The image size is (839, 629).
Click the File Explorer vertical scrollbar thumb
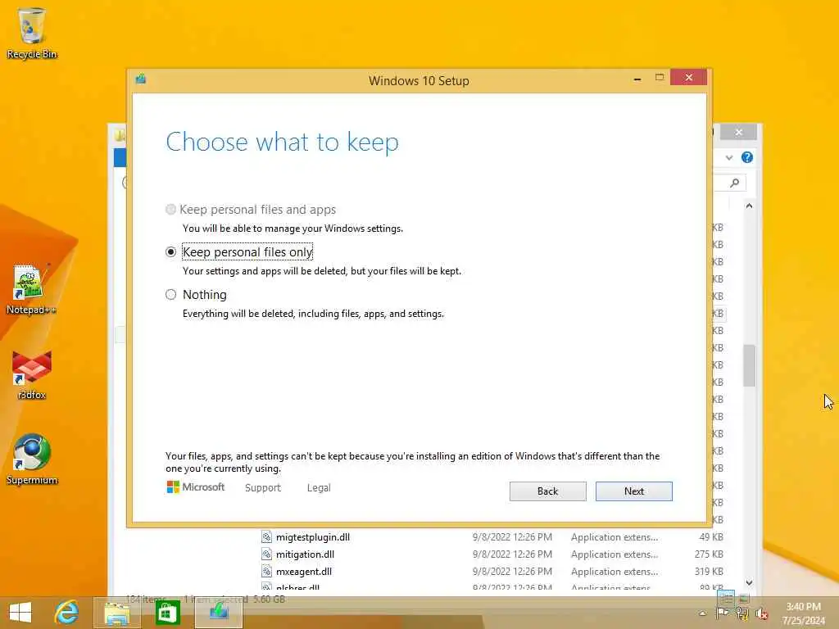(x=749, y=366)
